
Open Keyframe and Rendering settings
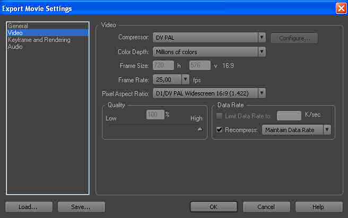[39, 40]
